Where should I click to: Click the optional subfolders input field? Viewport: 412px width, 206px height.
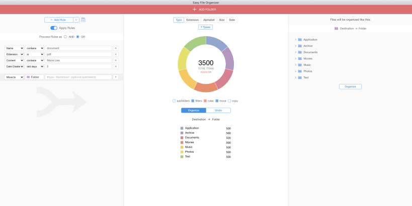pos(78,77)
